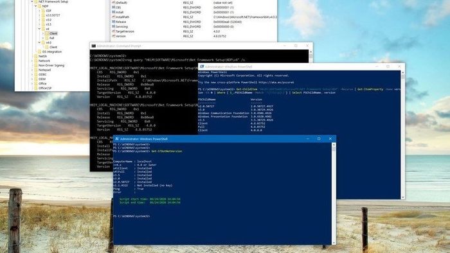This screenshot has height=253, width=450.
Task: Maximize the front PowerShell window
Action: point(319,139)
